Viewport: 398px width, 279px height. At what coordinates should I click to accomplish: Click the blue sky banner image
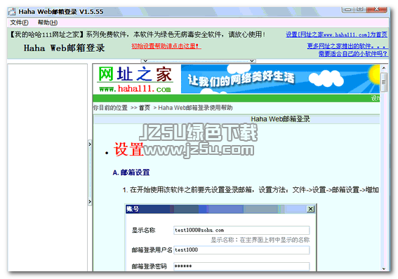tap(280, 79)
